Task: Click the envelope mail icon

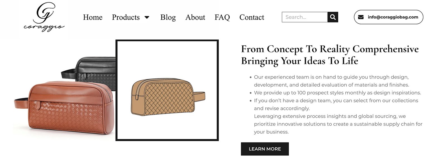Action: coord(361,17)
